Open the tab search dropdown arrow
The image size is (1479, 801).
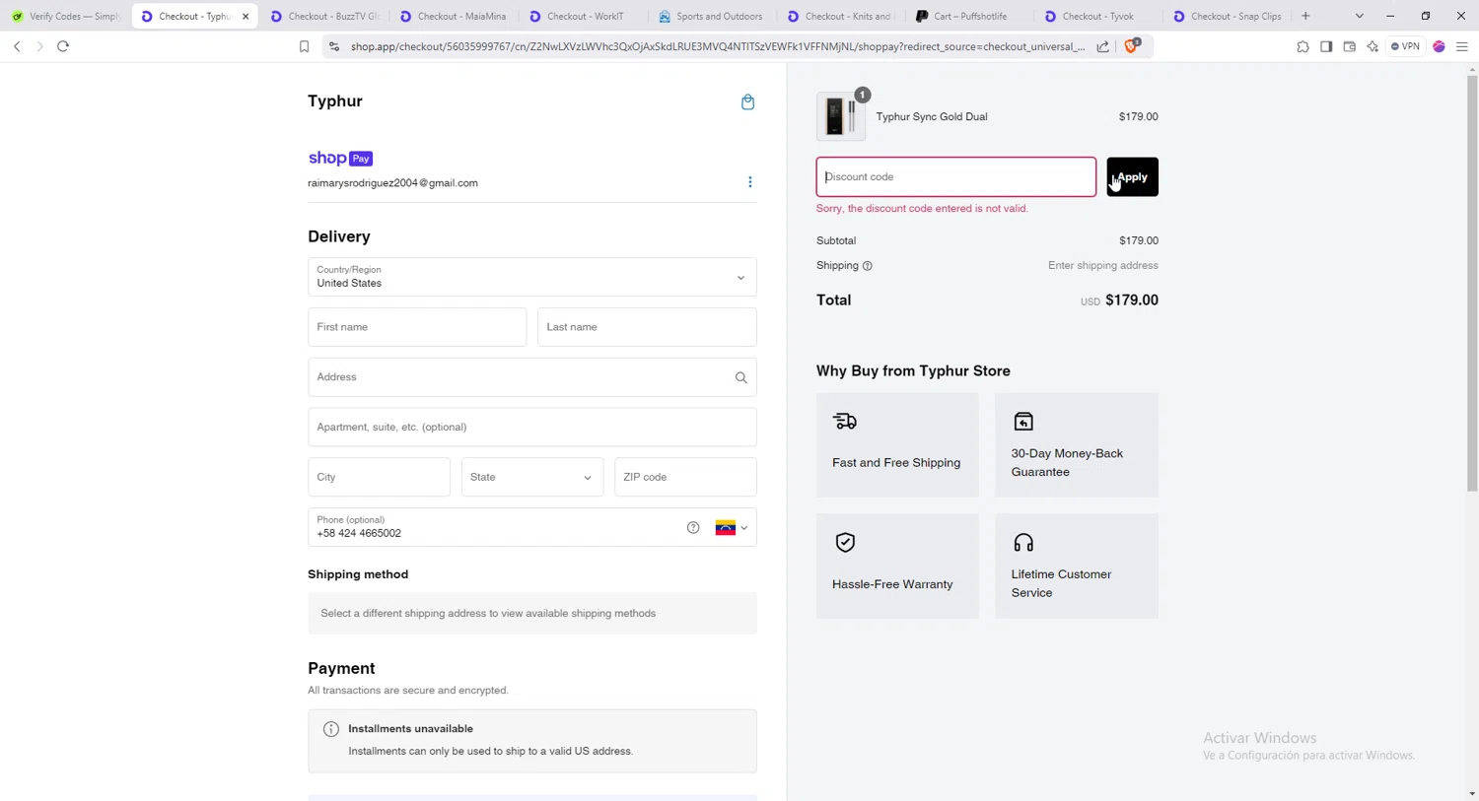coord(1359,16)
